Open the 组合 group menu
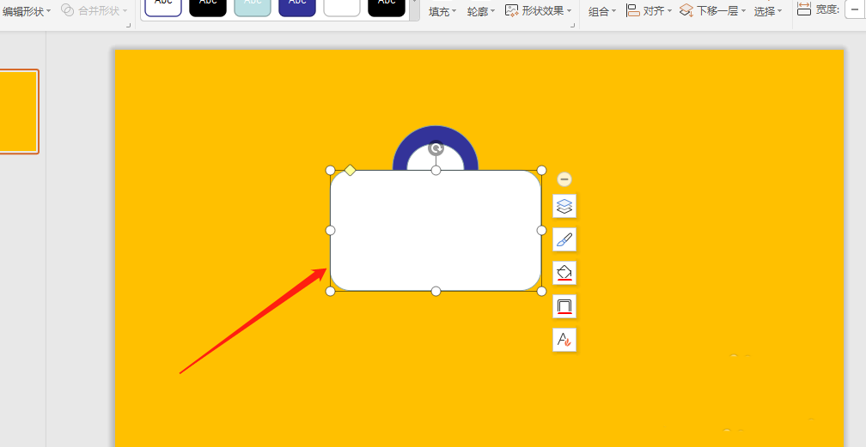Image resolution: width=866 pixels, height=447 pixels. coord(602,11)
